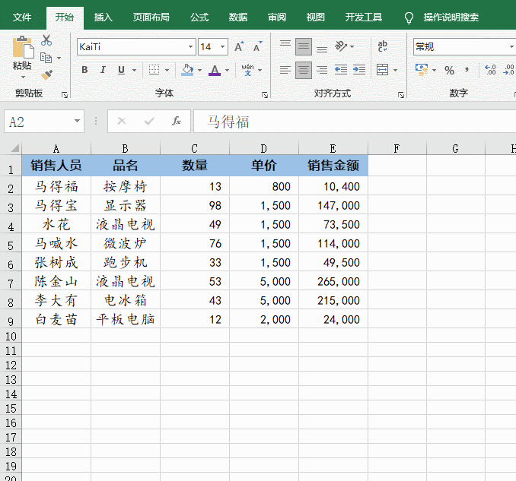Click the text orientation icon
This screenshot has width=516, height=481.
[x=341, y=46]
